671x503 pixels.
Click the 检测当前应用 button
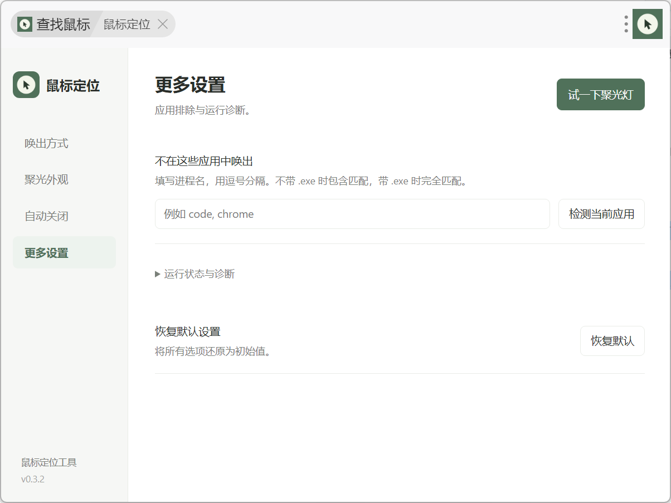[x=601, y=214]
